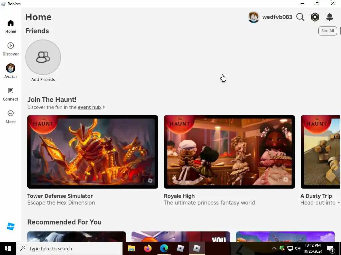Click the network tray icon
Image resolution: width=341 pixels, height=255 pixels.
click(x=290, y=248)
